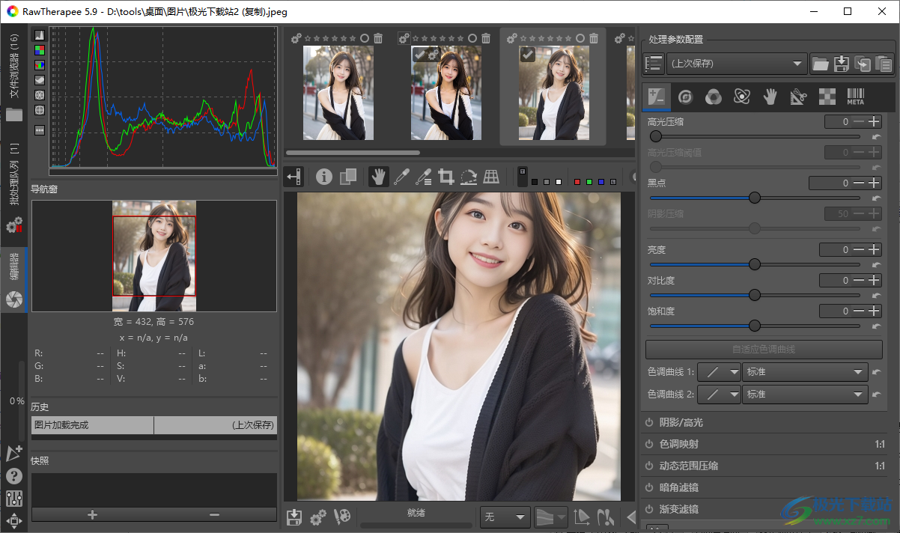Toggle profile fill mode button beside profile dropdown
This screenshot has height=533, width=900.
(654, 64)
